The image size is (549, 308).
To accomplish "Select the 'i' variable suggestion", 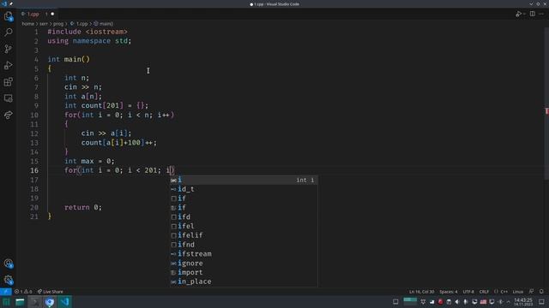I will 244,180.
